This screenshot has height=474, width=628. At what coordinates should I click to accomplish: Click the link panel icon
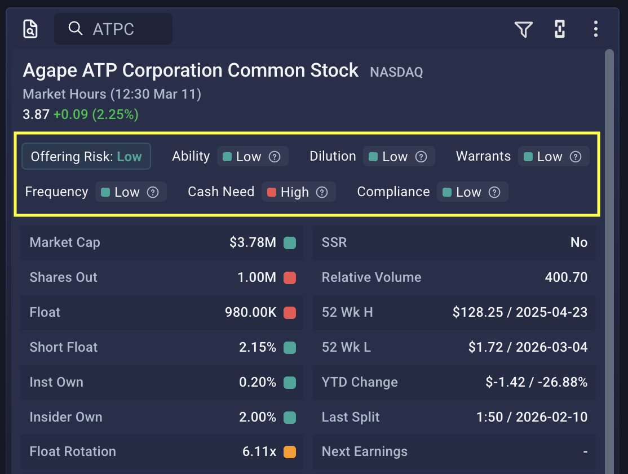click(560, 29)
